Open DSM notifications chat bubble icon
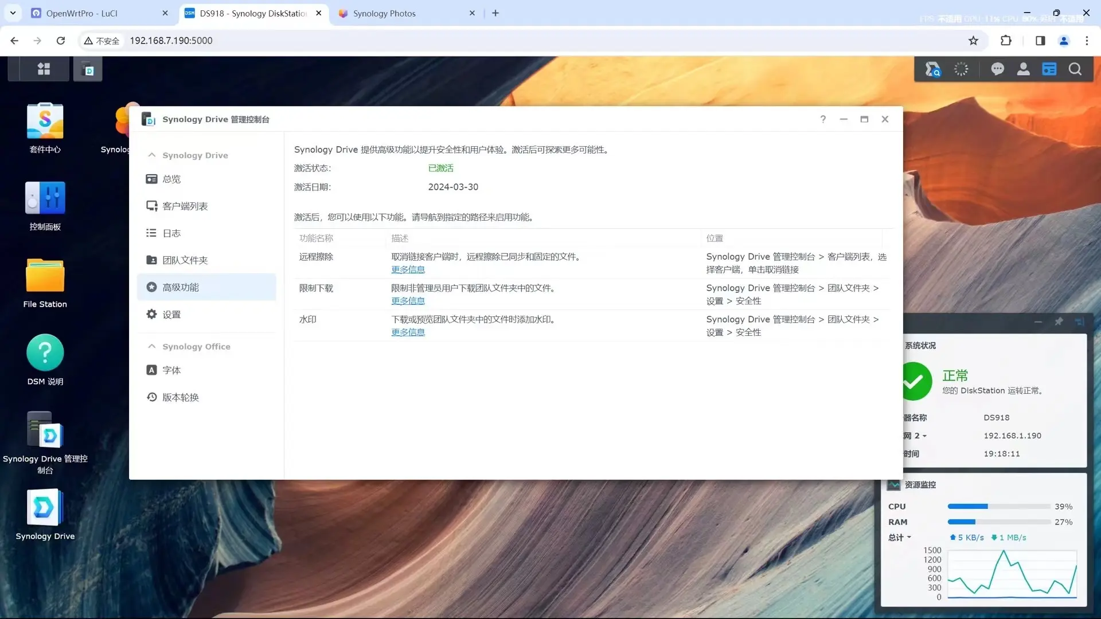Screen dimensions: 1101x619 click(x=998, y=69)
